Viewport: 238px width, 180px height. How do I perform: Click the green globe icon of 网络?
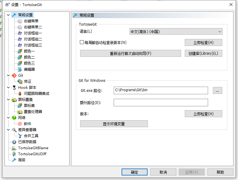[14, 118]
